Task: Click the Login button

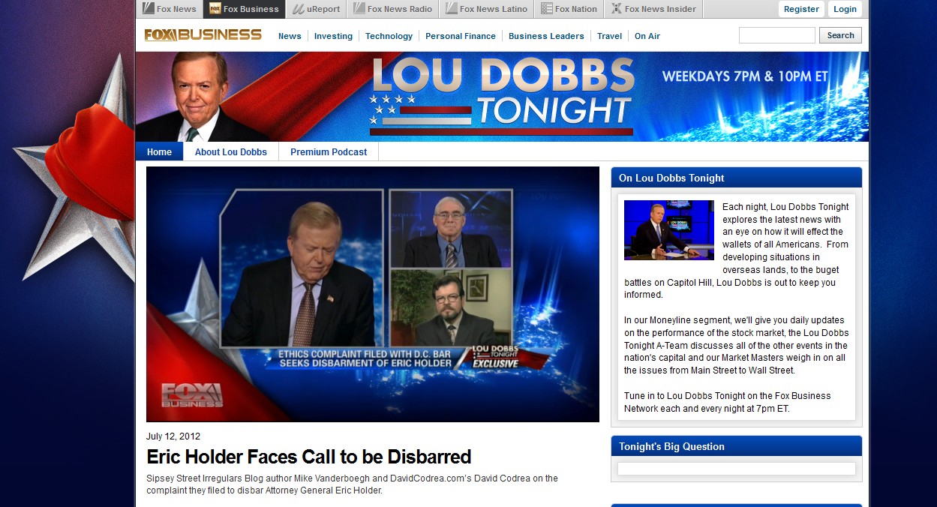Action: [845, 9]
